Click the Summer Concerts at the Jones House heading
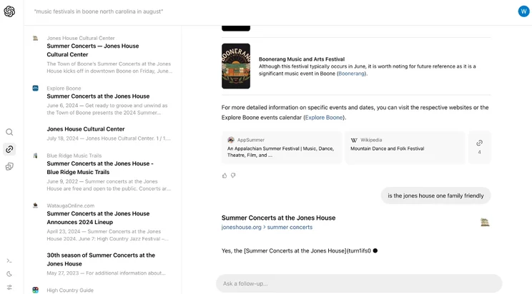532x294 pixels. coord(278,218)
